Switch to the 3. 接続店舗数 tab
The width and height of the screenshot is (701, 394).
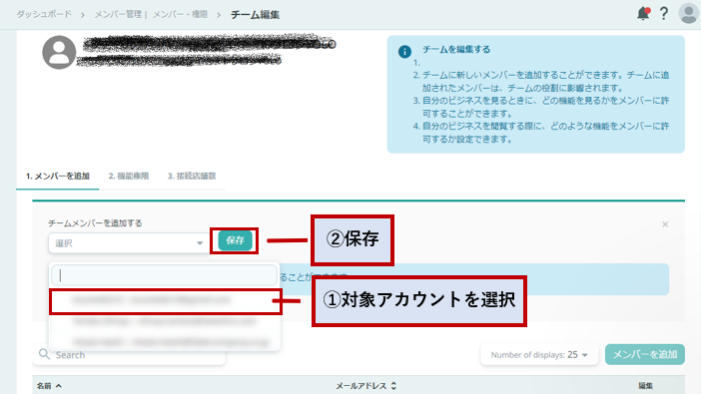[192, 176]
